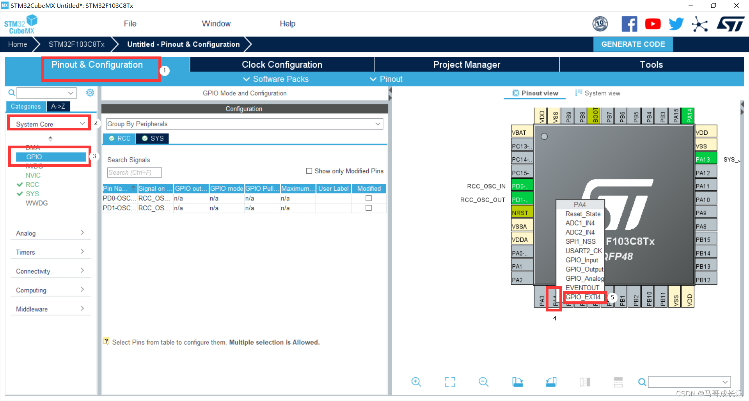Select the NRST pin on the chip
Viewport: 749px width, 401px height.
tap(522, 213)
